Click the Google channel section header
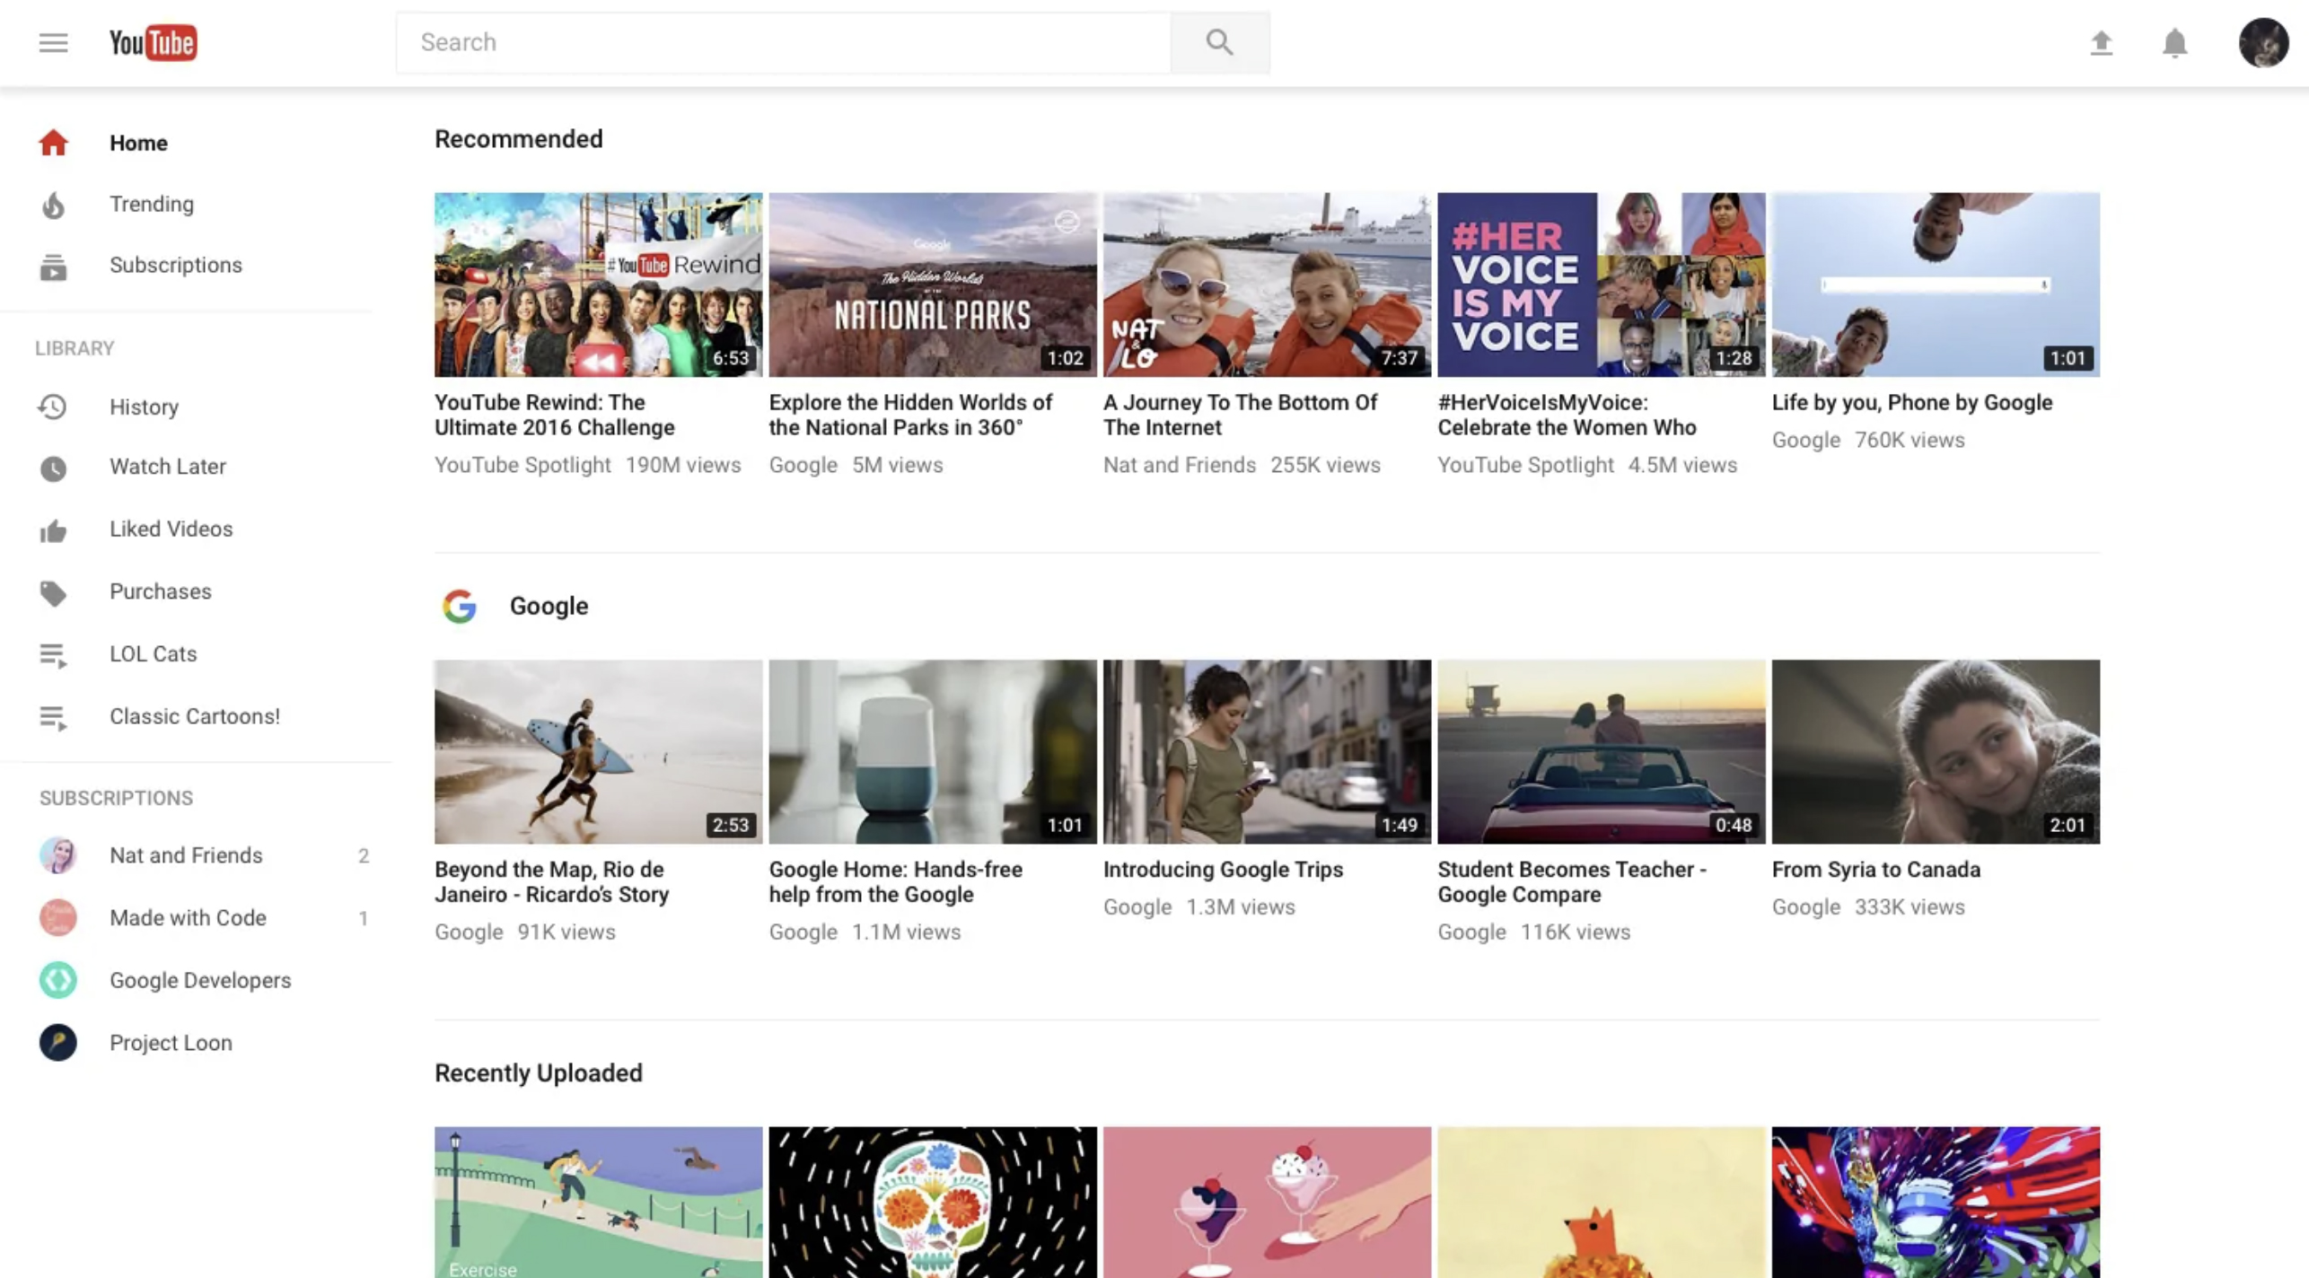 (x=548, y=606)
